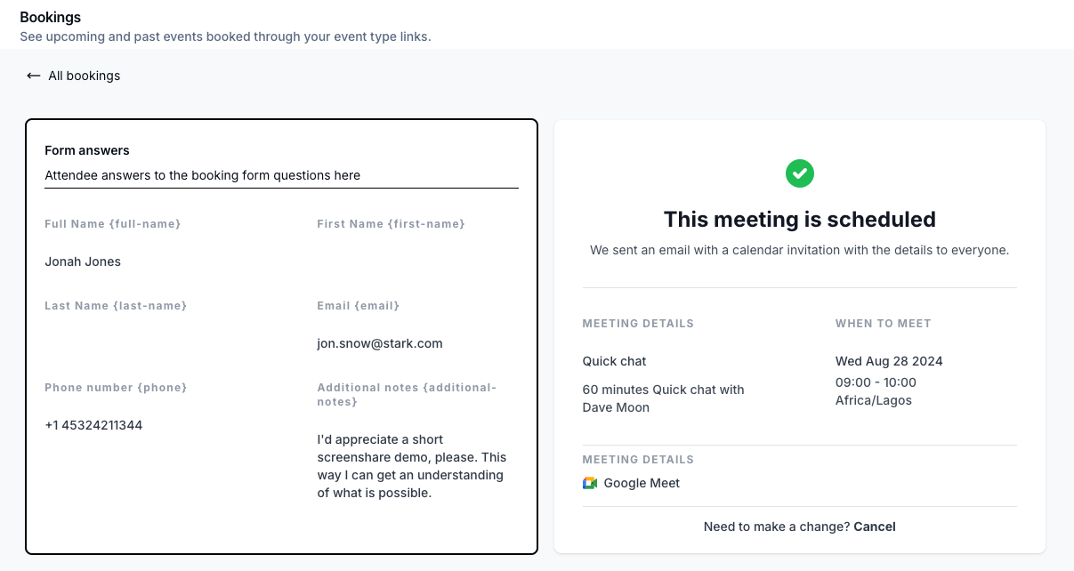Click the First Name {first-name} field label
1074x571 pixels.
tap(392, 224)
